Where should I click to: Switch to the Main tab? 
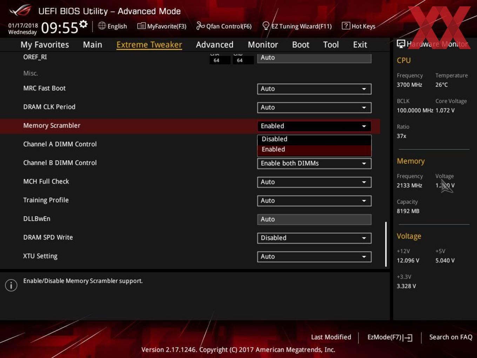93,45
